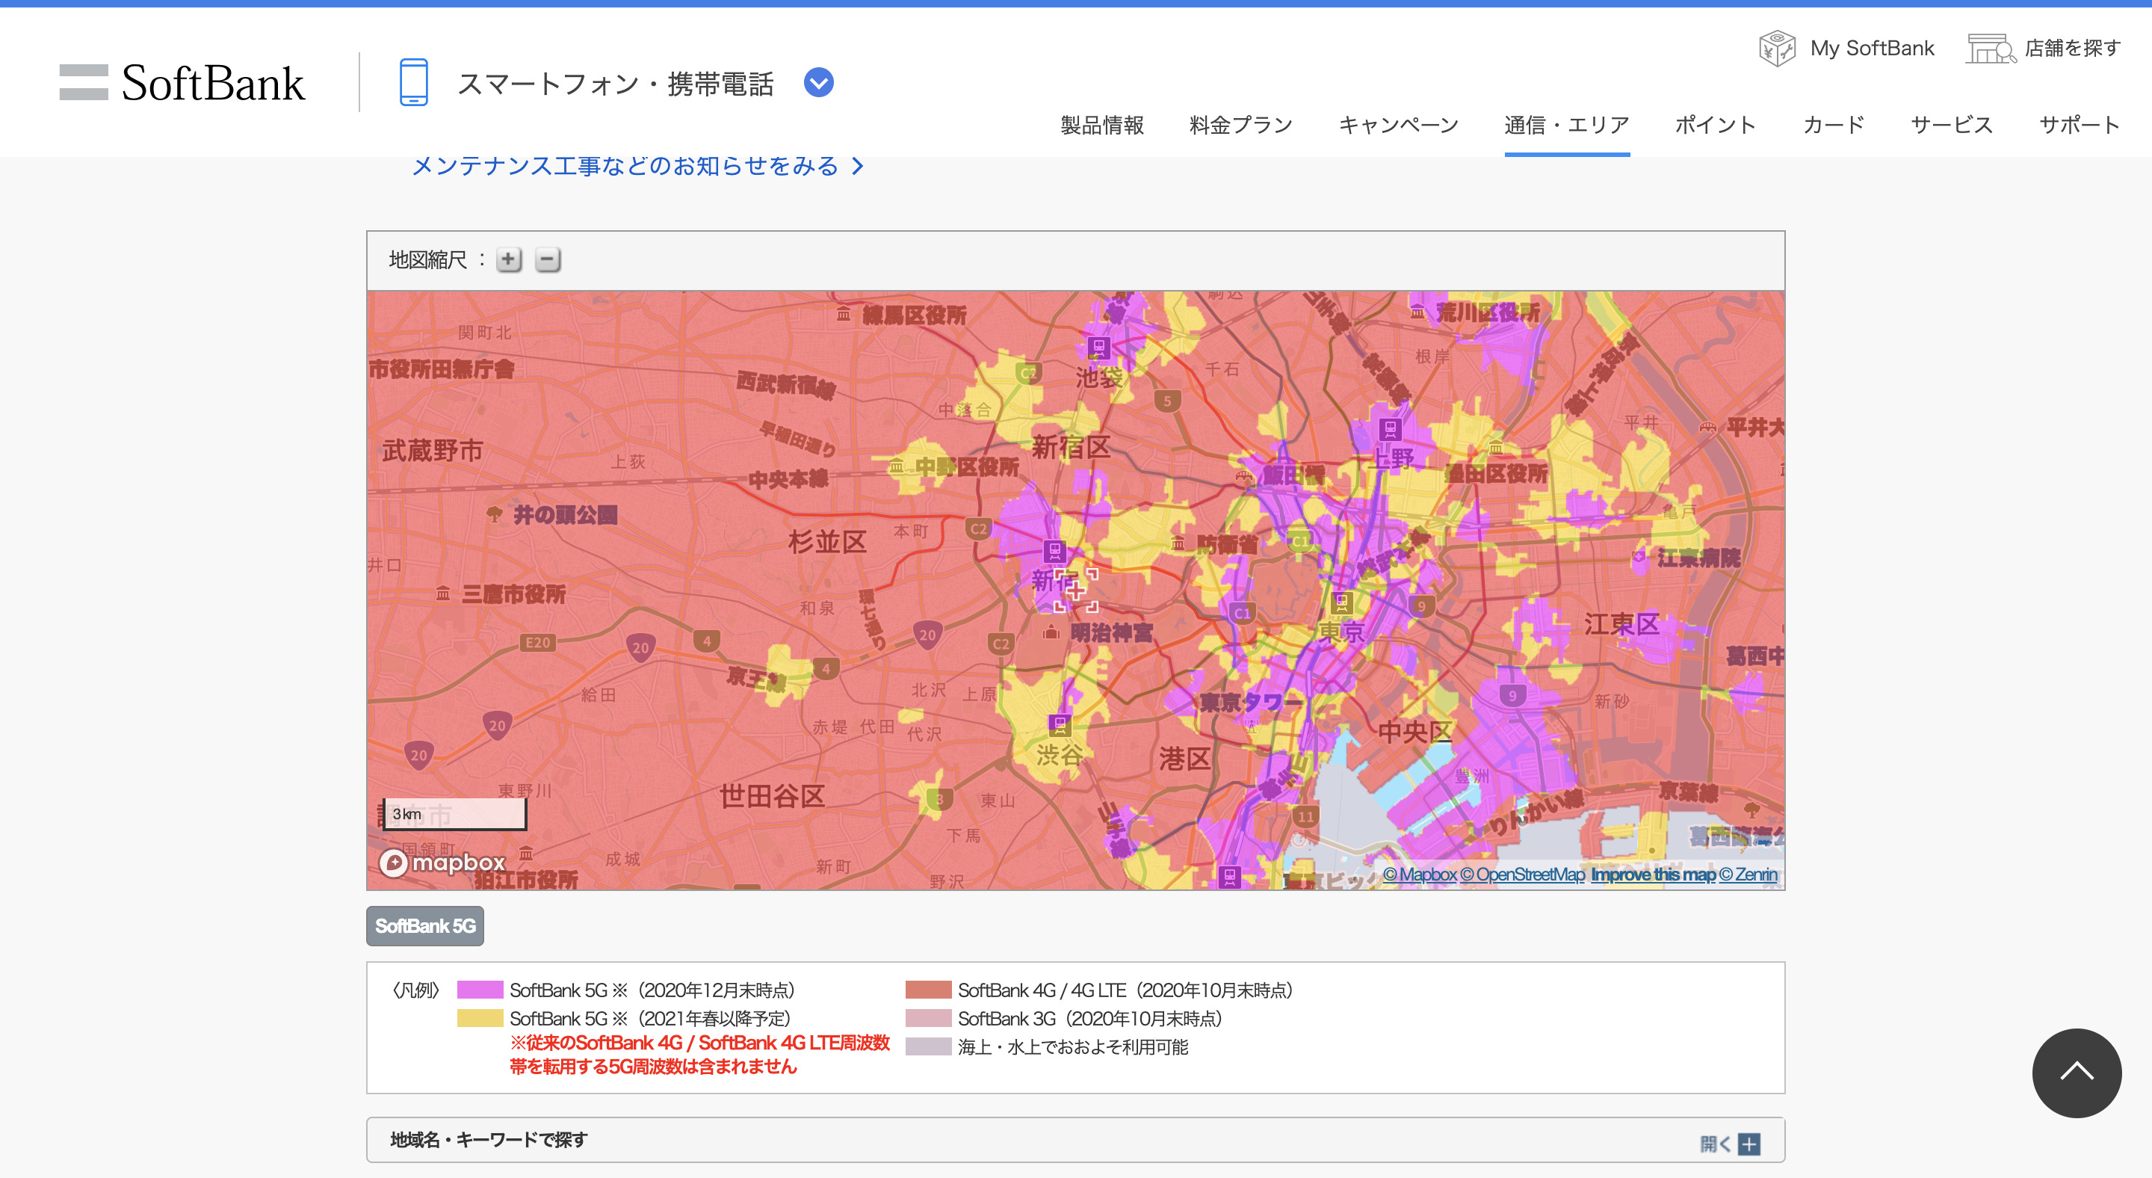This screenshot has height=1178, width=2152.
Task: Click 三鷹市役所 building icon on map
Action: tap(443, 594)
